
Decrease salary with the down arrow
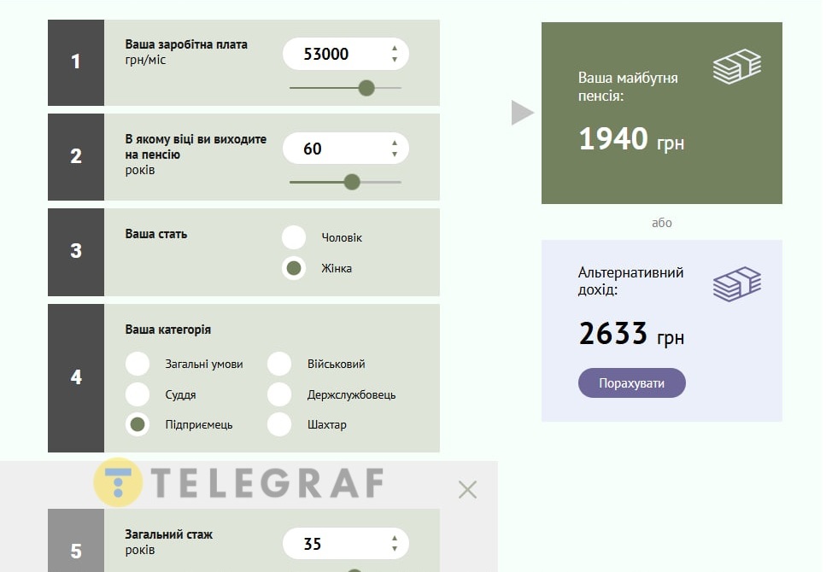point(395,60)
